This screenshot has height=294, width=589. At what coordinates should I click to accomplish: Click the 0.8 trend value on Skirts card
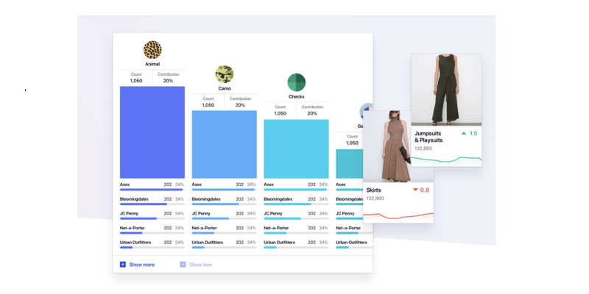coord(425,190)
